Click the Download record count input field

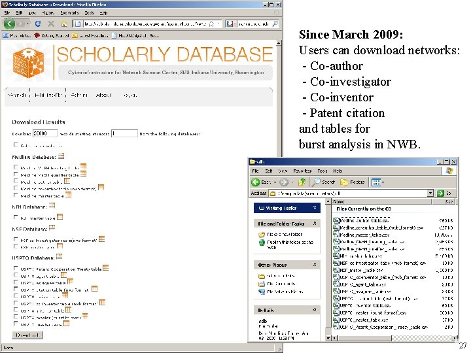pos(44,133)
